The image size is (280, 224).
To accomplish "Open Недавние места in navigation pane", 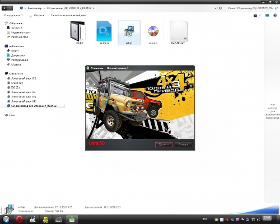I will 21,32.
